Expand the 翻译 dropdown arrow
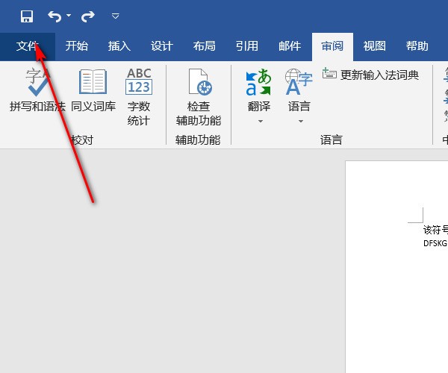The height and width of the screenshot is (373, 448). point(261,122)
